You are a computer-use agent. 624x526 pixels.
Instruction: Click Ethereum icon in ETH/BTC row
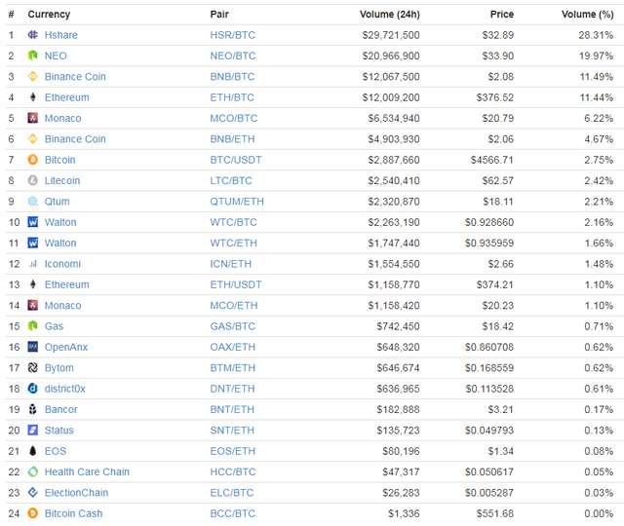(x=32, y=97)
